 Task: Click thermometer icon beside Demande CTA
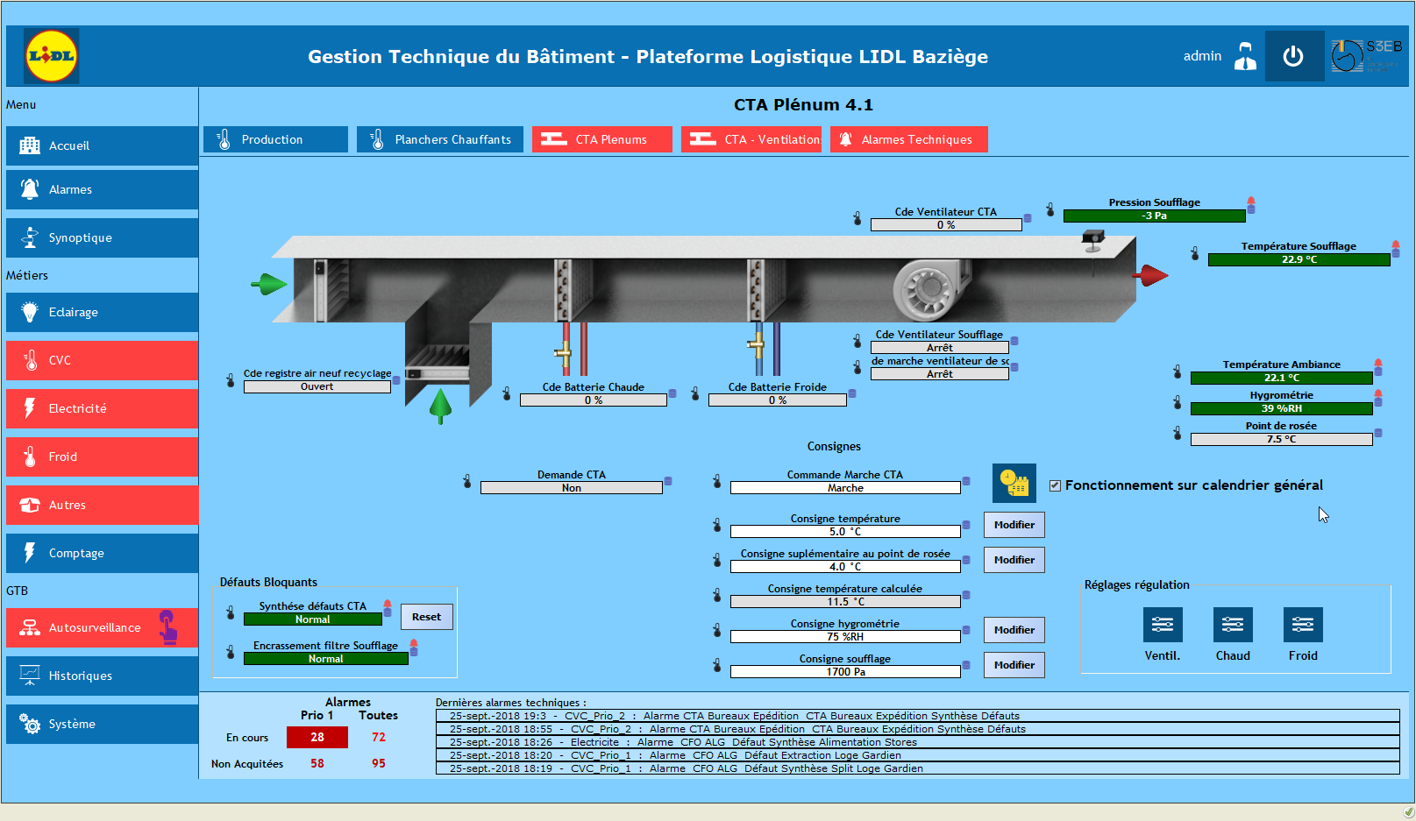click(x=467, y=481)
